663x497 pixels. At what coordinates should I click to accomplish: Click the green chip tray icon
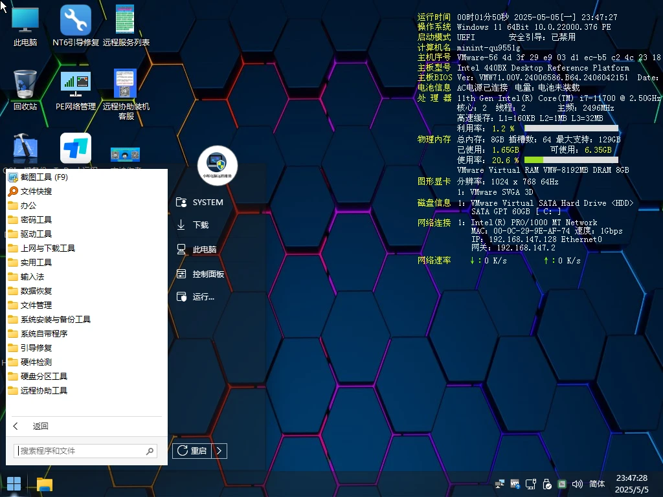[x=562, y=484]
